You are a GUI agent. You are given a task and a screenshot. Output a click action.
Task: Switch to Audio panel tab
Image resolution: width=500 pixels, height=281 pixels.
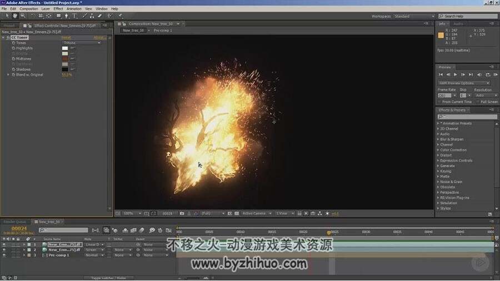pos(458,24)
